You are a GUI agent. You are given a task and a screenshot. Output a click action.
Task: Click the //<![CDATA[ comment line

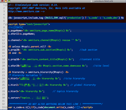[x=16, y=27]
